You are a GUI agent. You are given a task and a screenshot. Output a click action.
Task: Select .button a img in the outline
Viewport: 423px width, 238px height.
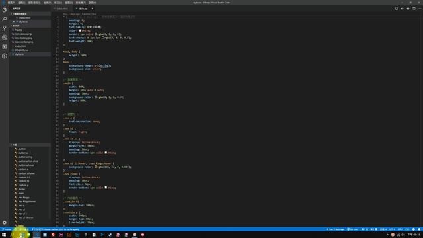25,157
